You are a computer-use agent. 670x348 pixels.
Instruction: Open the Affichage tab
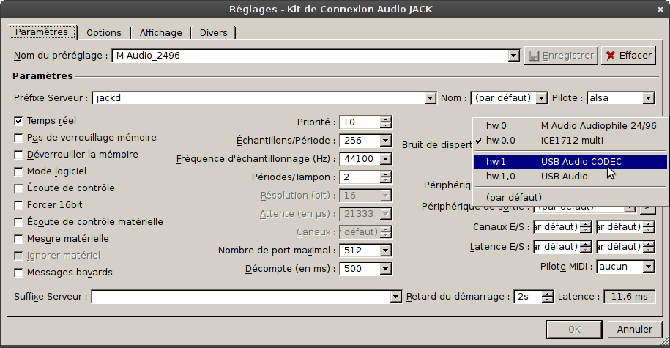[x=160, y=33]
